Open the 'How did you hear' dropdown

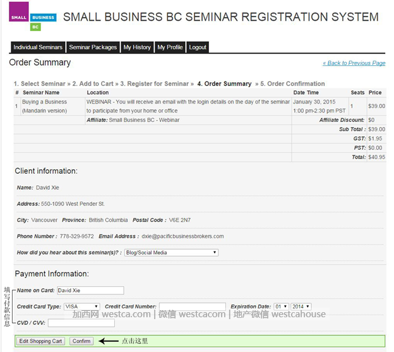point(171,252)
